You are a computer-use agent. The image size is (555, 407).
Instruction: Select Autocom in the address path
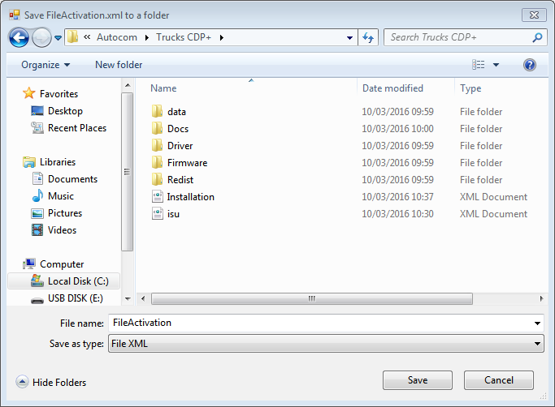117,37
